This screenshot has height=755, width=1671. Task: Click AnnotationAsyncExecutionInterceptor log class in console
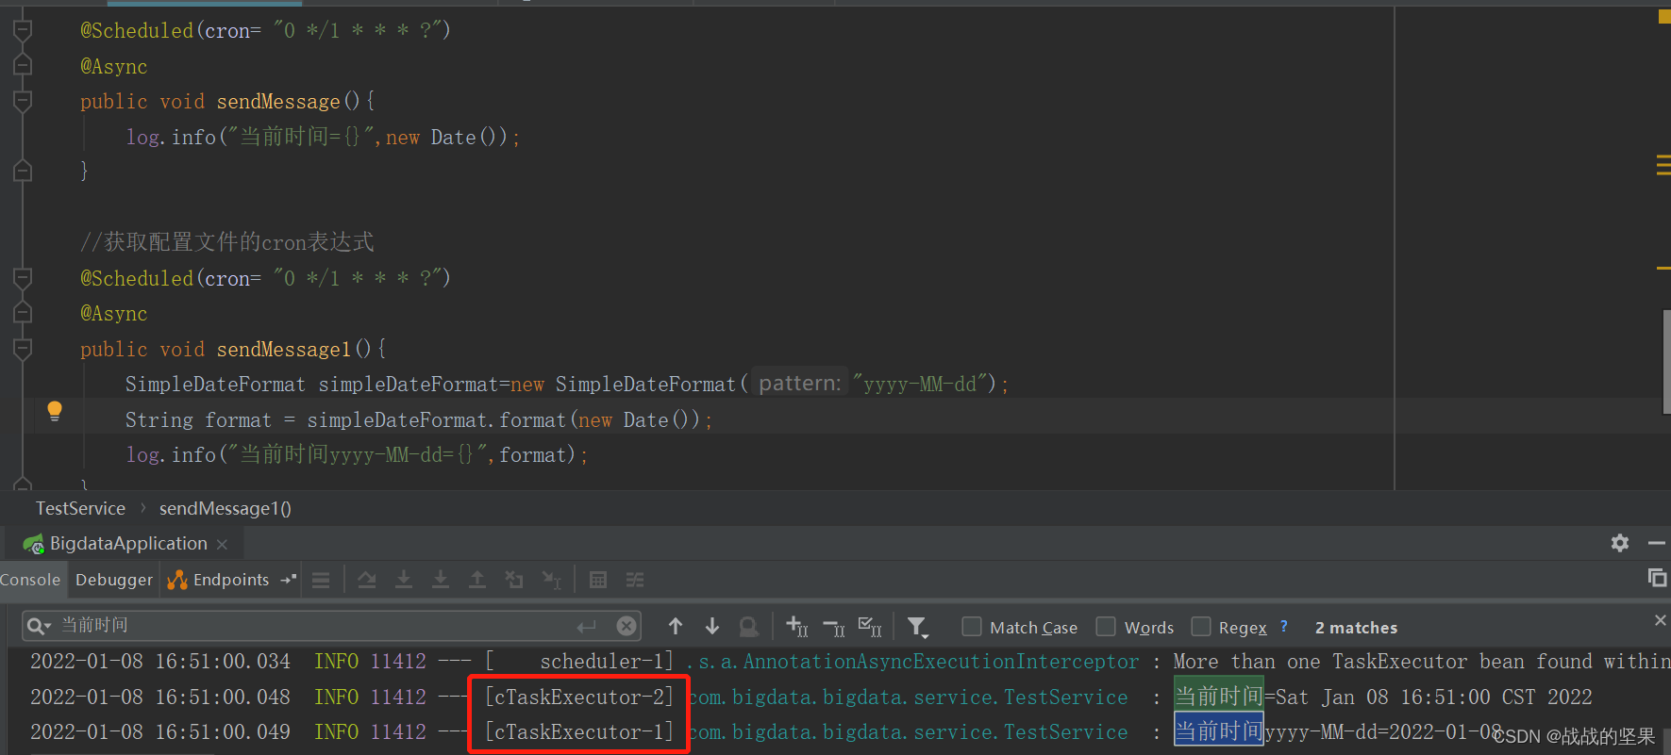tap(941, 662)
